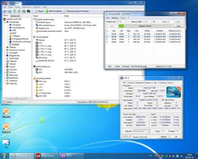Screen dimensions: 198x159
Task: Switch to Memory tab in CPU-Z
Action: point(148,83)
